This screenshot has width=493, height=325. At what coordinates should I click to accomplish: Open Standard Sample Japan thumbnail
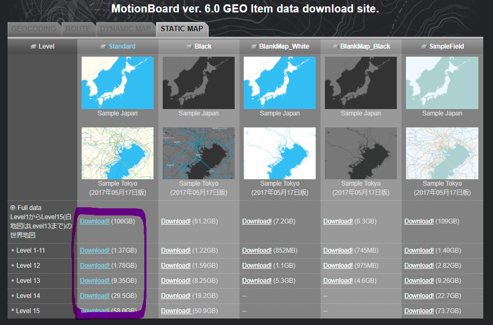[118, 83]
